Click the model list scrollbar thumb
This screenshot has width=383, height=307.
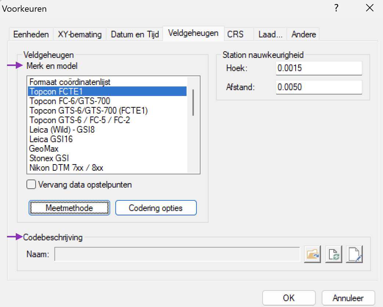pyautogui.click(x=193, y=103)
